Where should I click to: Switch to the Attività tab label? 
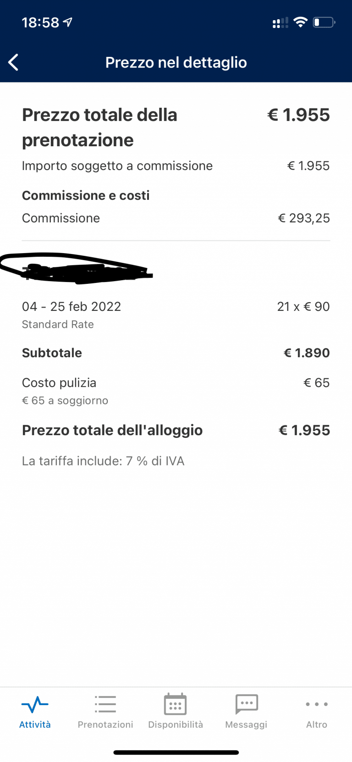(35, 724)
